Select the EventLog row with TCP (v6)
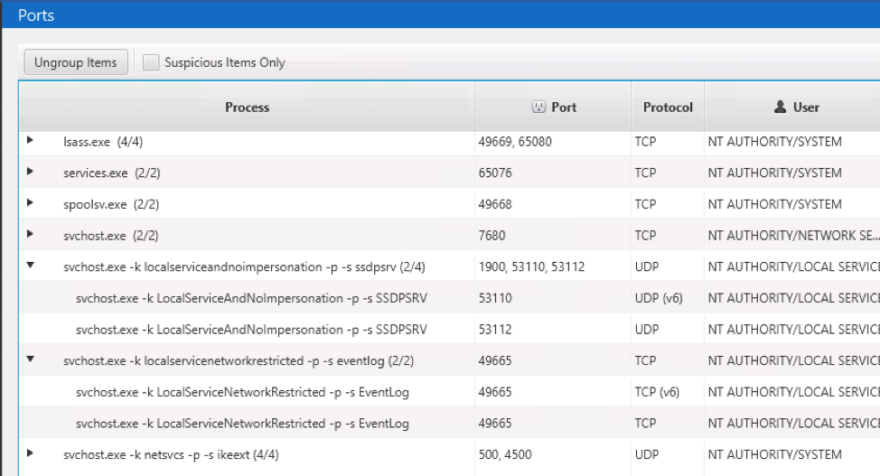 450,392
